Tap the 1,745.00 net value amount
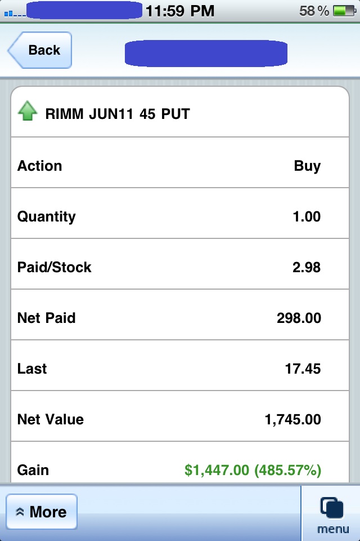Screen dimensions: 360x541 [x=292, y=419]
